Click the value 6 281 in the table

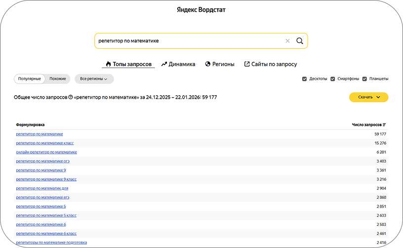pyautogui.click(x=381, y=152)
